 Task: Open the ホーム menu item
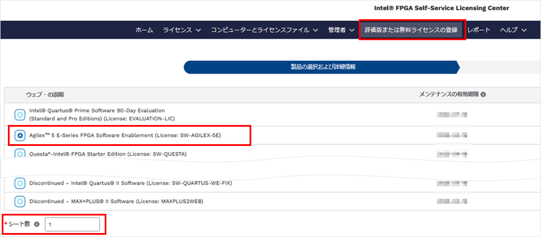tap(144, 30)
